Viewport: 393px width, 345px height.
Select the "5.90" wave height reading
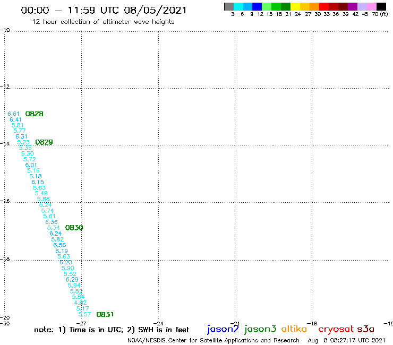pyautogui.click(x=68, y=268)
